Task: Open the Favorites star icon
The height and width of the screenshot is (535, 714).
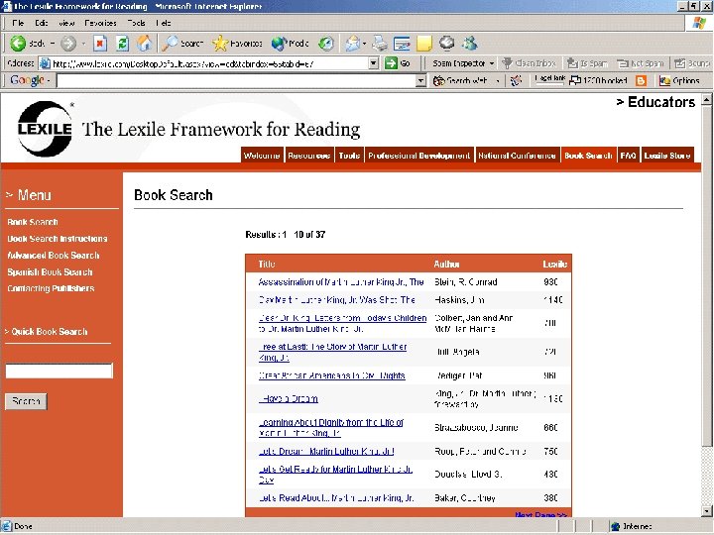Action: [x=220, y=44]
